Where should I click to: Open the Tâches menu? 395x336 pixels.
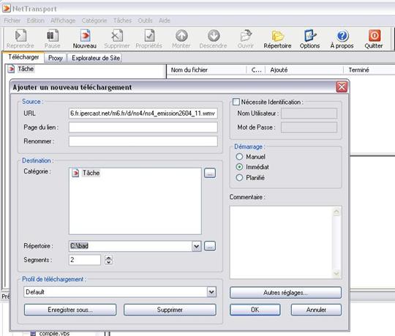click(x=122, y=20)
